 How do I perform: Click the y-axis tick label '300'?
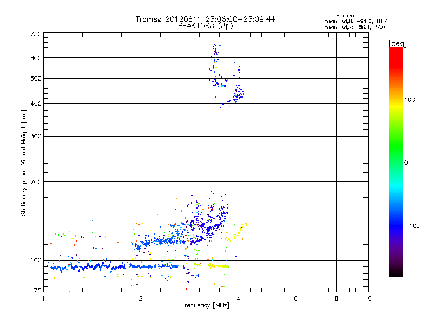36,136
